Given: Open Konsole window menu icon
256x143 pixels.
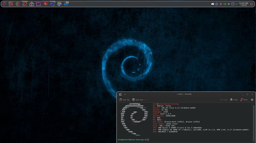Looking at the screenshot, I should [x=120, y=95].
